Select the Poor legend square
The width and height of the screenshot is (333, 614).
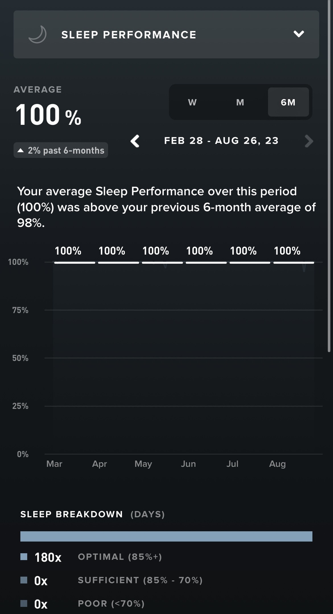coord(24,603)
